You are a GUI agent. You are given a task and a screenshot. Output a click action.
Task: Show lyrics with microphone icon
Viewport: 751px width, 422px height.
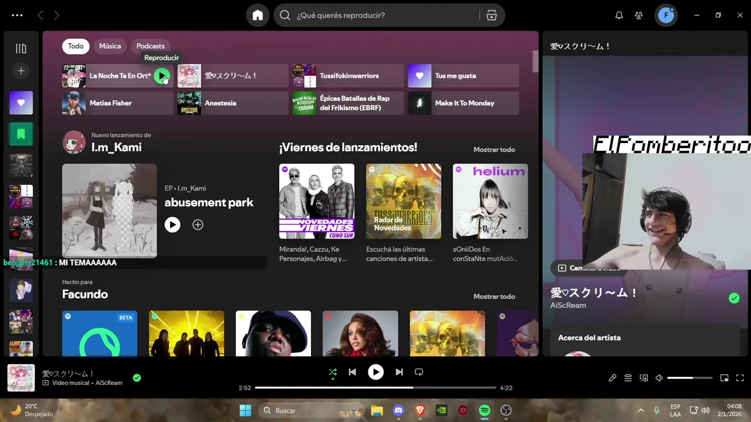[x=613, y=378]
